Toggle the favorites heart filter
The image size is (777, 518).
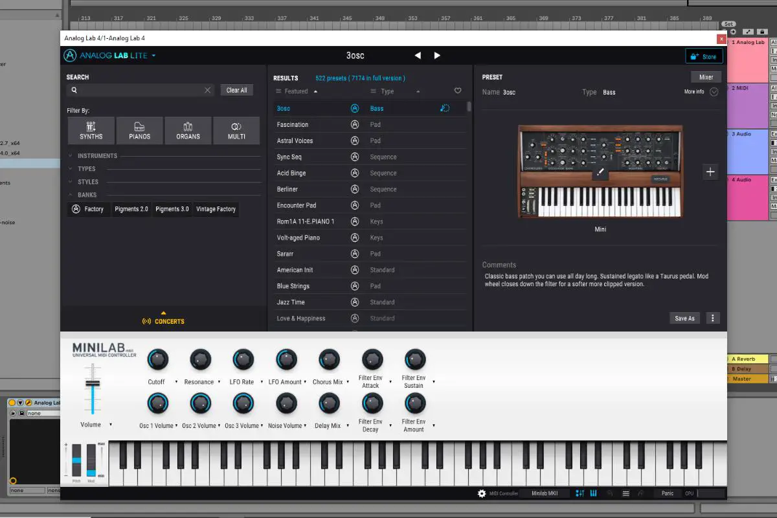click(x=458, y=91)
